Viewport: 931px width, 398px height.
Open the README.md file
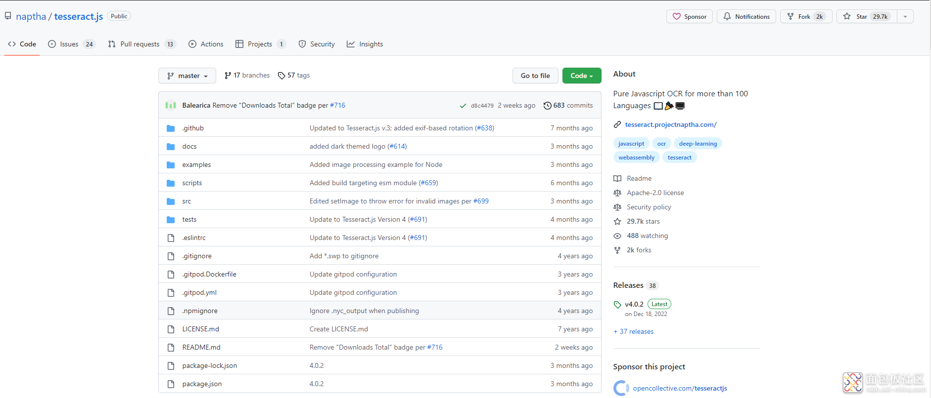pos(201,347)
